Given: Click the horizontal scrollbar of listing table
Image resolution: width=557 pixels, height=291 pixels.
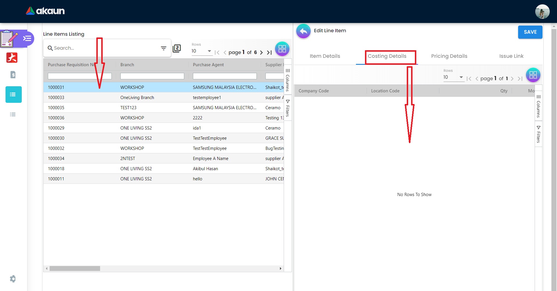Looking at the screenshot, I should [75, 269].
